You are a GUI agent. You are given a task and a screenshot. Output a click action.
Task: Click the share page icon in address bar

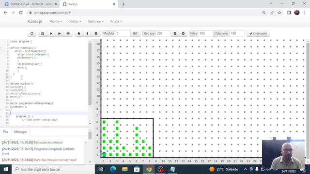tap(272, 13)
